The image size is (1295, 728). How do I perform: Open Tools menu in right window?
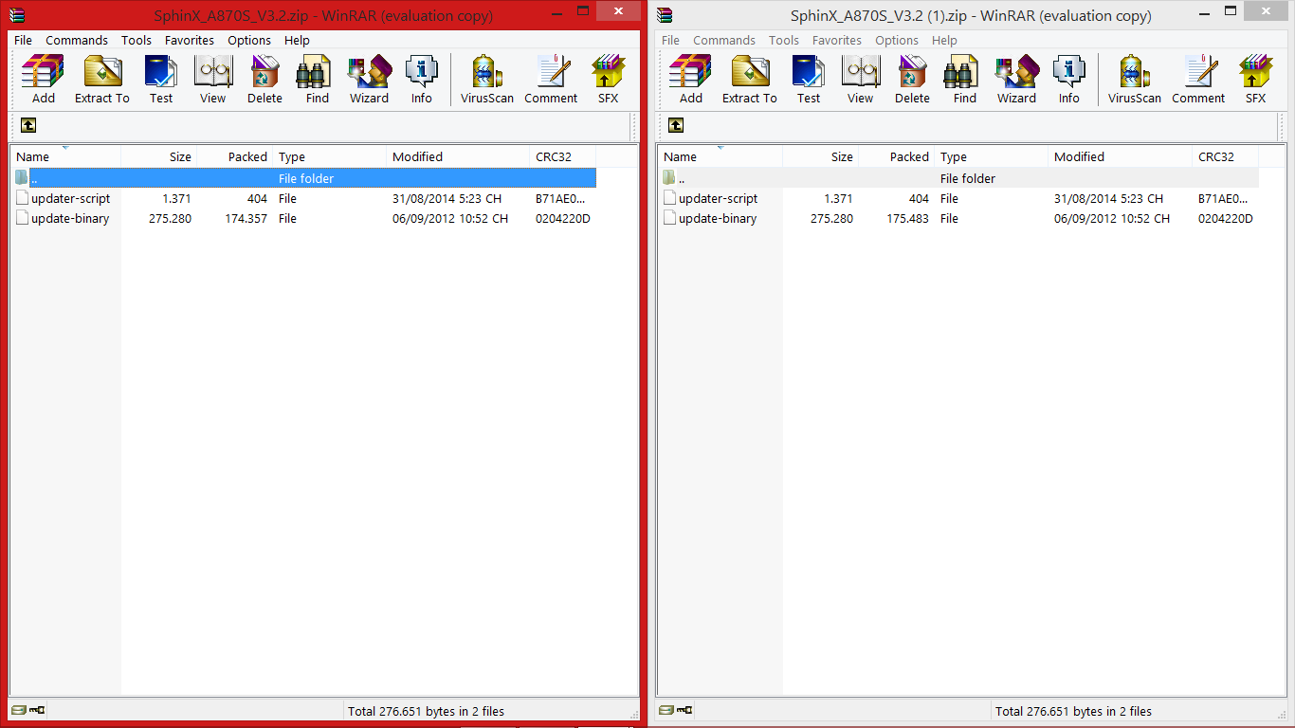[x=784, y=40]
